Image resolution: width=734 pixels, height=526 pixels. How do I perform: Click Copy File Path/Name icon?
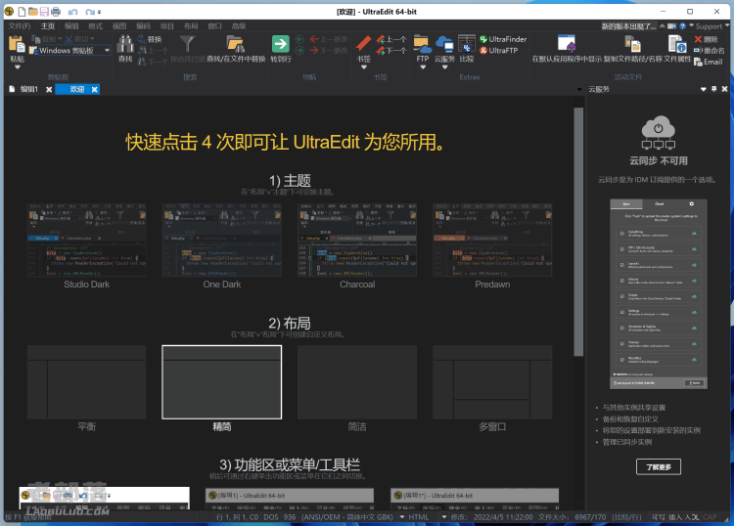tap(632, 44)
